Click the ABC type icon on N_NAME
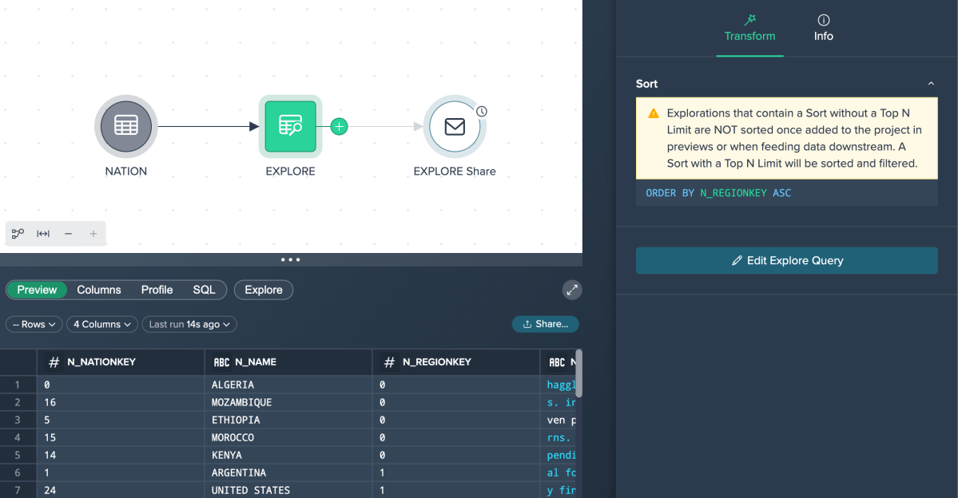 coord(221,362)
